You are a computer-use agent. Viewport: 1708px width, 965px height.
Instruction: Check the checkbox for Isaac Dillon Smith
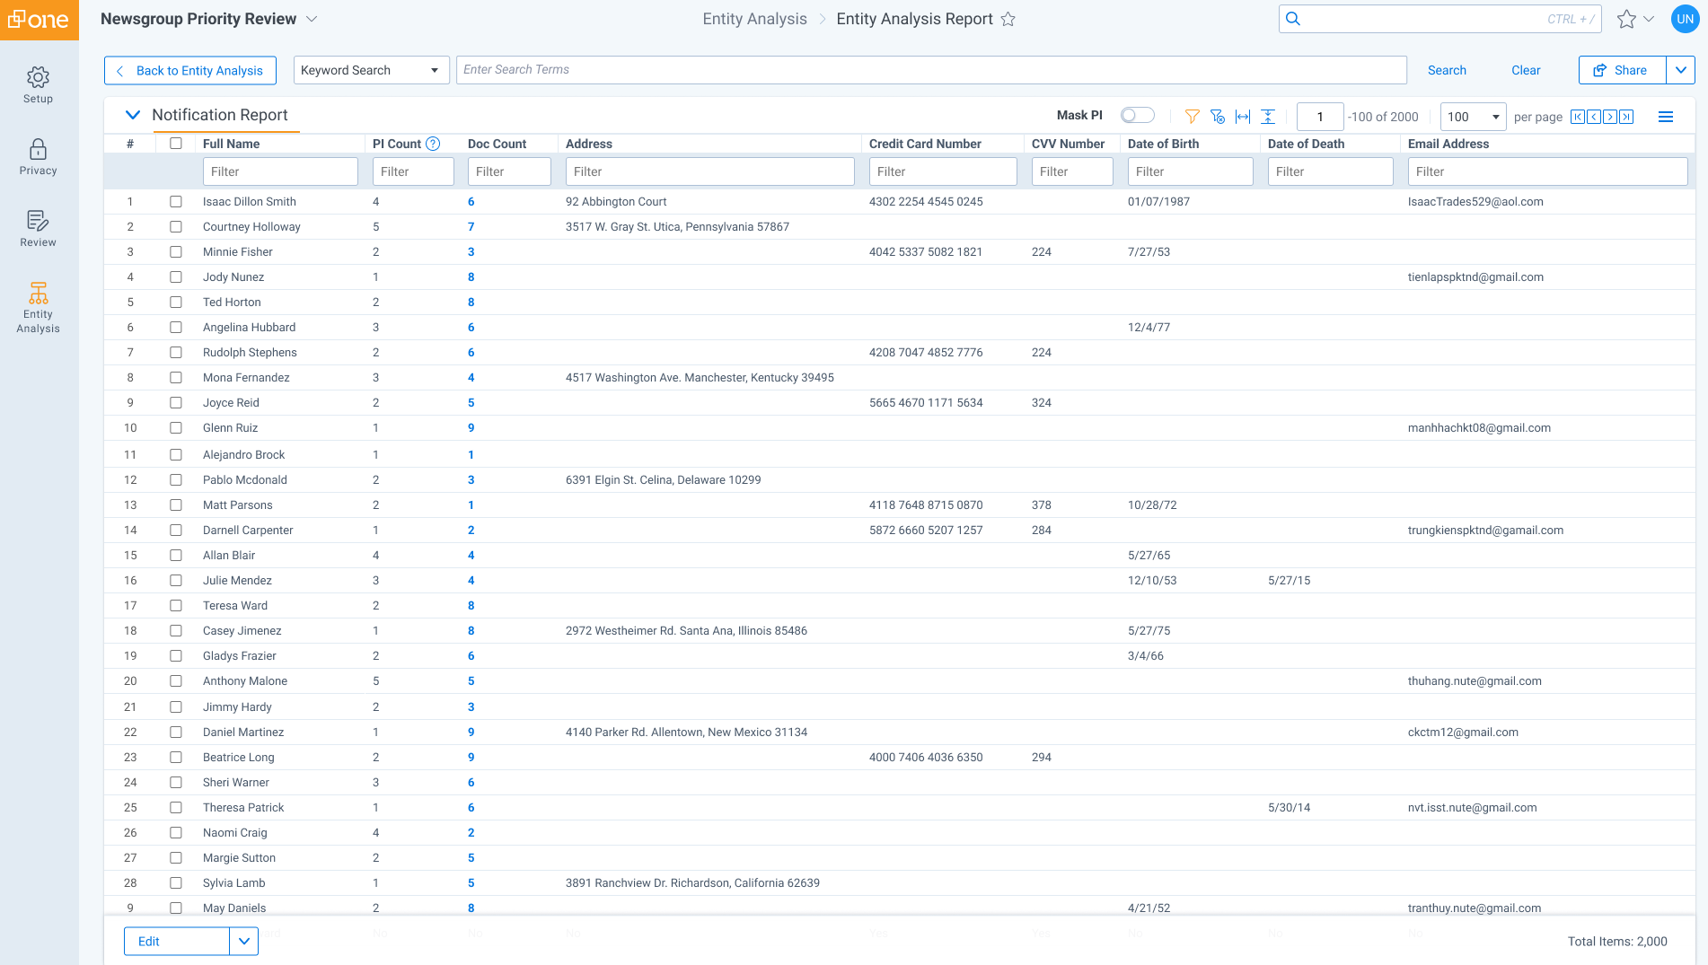click(176, 201)
